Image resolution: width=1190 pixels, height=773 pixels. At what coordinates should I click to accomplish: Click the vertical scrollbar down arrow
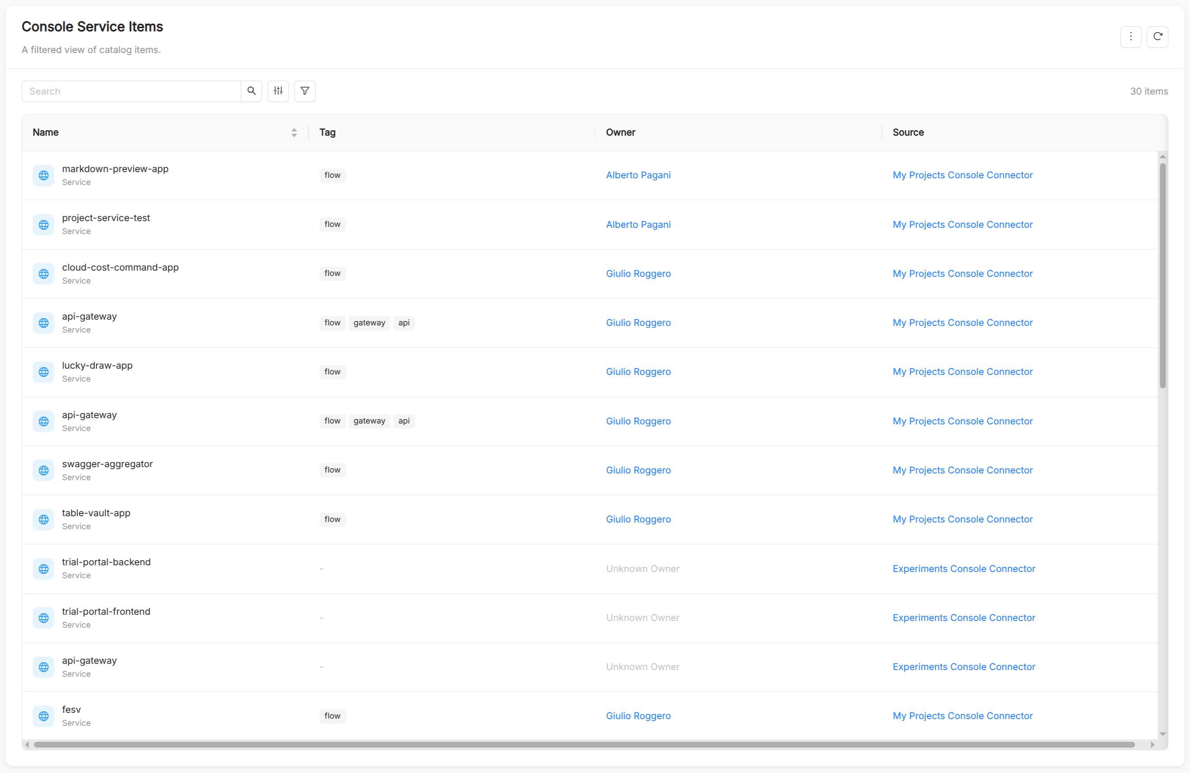coord(1162,735)
